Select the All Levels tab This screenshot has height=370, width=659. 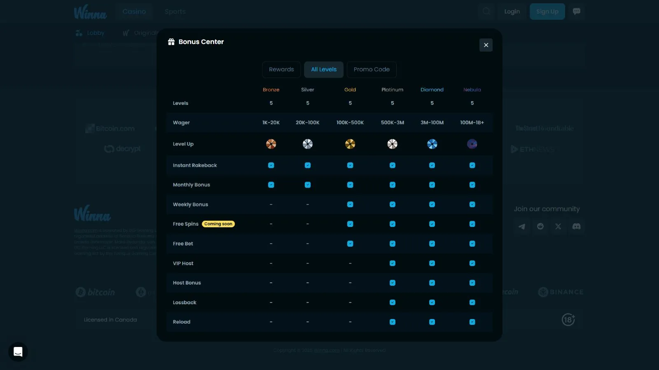point(324,69)
